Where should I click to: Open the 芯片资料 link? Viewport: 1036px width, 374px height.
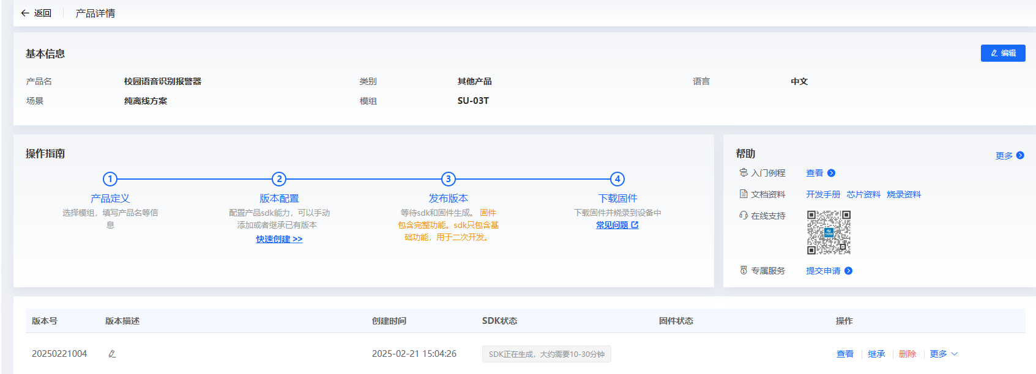863,194
